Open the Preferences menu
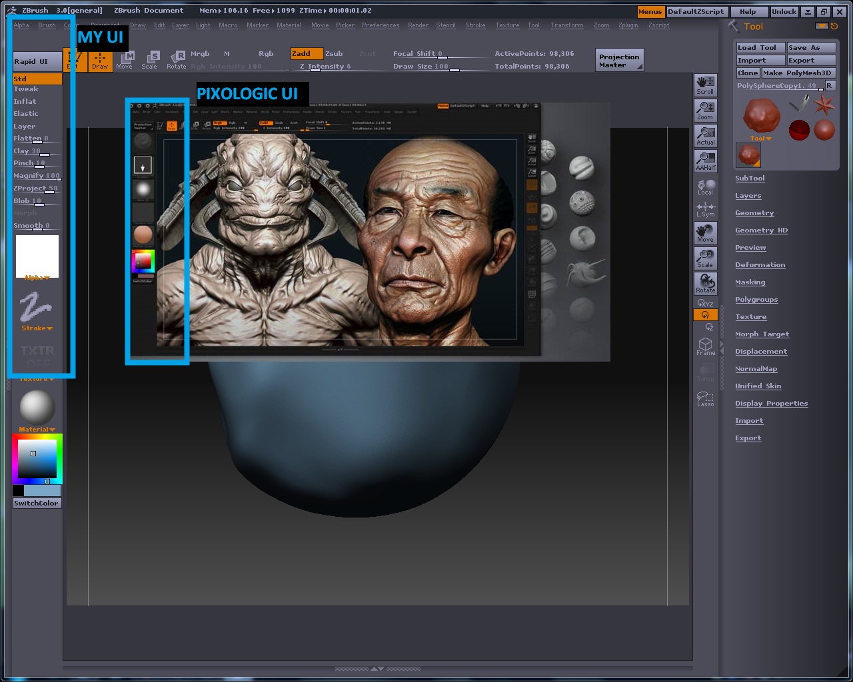 click(x=381, y=25)
